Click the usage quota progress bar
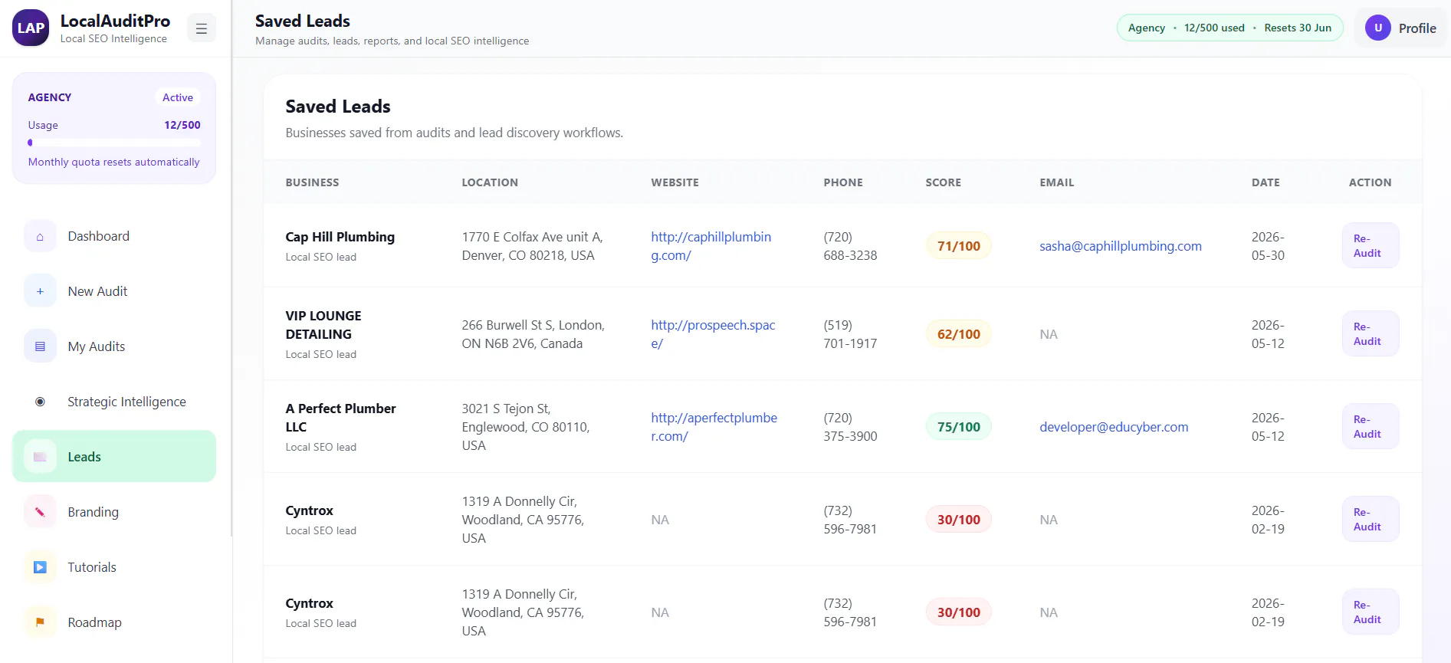Screen dimensions: 1451x663 click(x=114, y=143)
